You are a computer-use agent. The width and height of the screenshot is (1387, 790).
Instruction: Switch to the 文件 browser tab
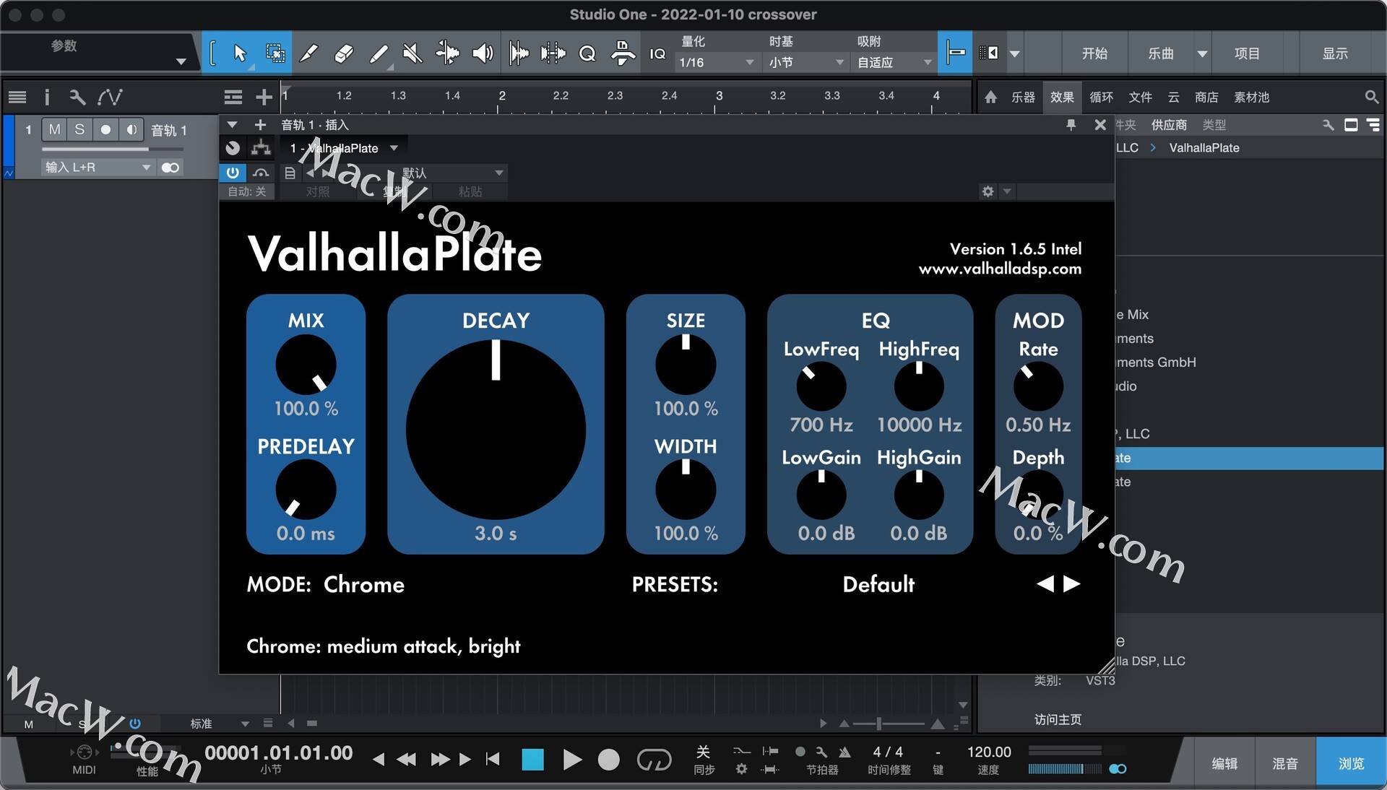click(1140, 97)
